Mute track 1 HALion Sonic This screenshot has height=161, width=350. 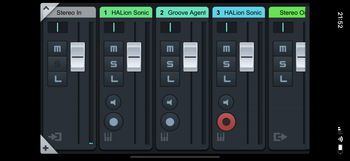coord(114,49)
